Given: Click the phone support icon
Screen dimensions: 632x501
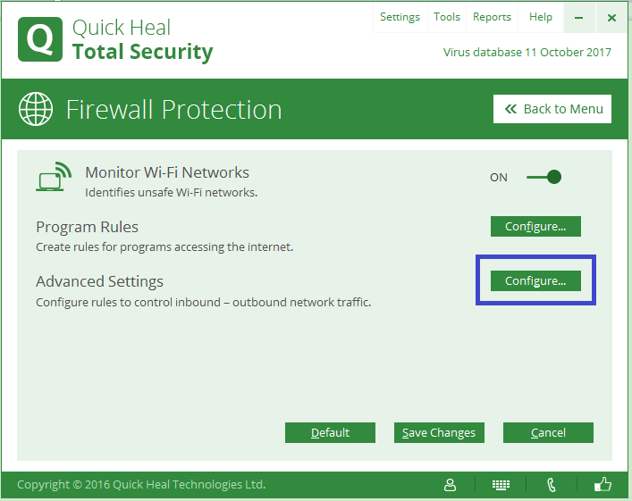Looking at the screenshot, I should (x=552, y=485).
